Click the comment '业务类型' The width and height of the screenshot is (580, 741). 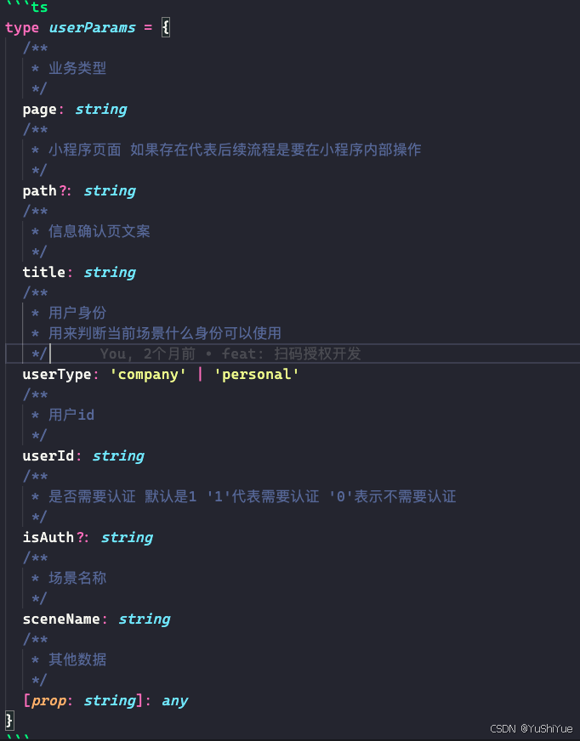pyautogui.click(x=77, y=69)
